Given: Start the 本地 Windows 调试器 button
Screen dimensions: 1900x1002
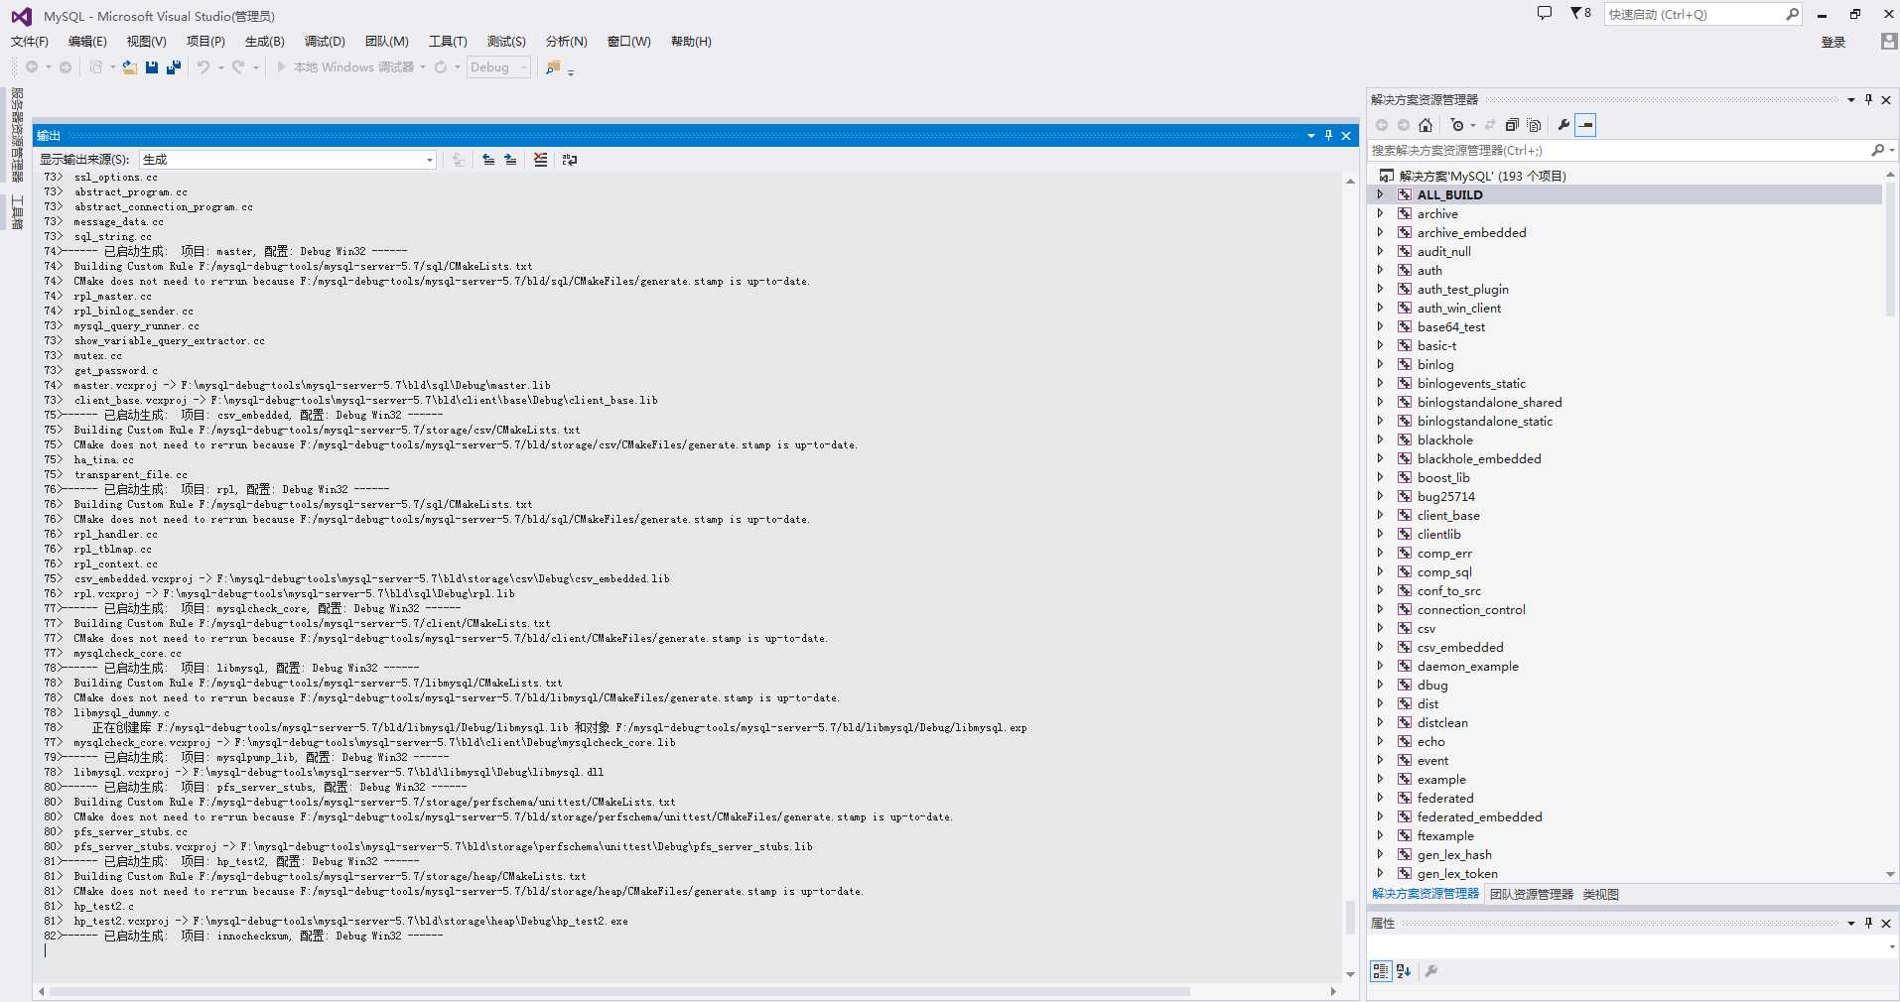Looking at the screenshot, I should click(x=344, y=67).
